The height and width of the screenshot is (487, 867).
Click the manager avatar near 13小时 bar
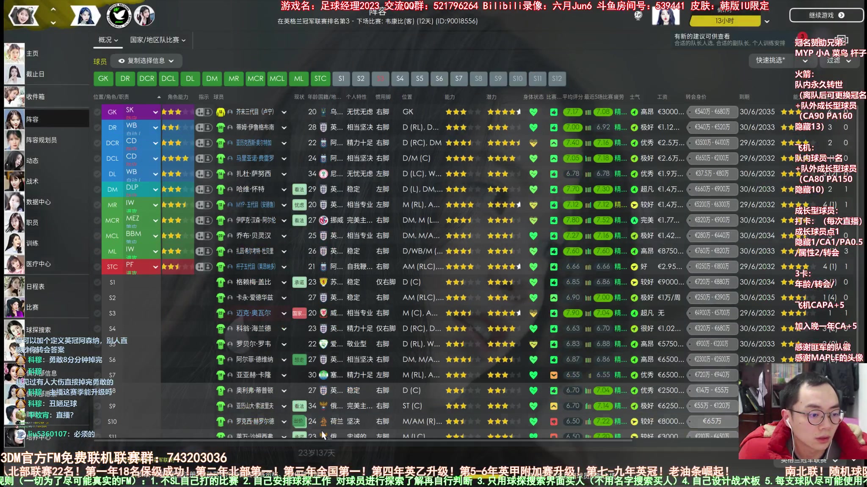pyautogui.click(x=666, y=16)
